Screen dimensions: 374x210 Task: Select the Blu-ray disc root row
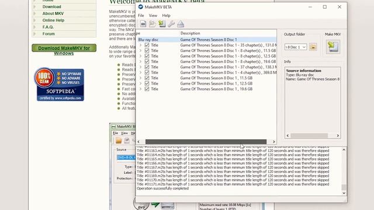206,40
